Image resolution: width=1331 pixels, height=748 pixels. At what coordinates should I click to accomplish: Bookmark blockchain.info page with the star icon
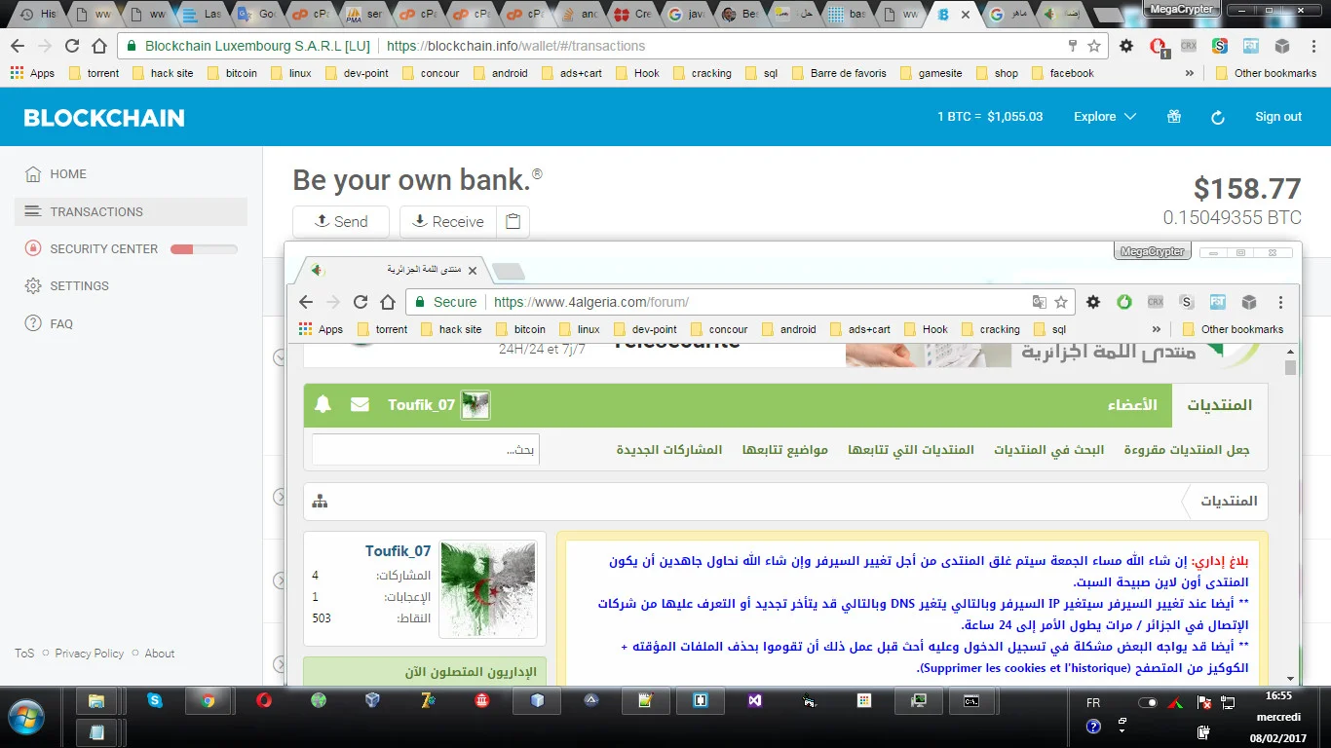pyautogui.click(x=1094, y=46)
